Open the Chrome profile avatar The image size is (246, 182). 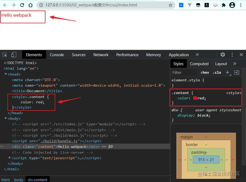(232, 5)
